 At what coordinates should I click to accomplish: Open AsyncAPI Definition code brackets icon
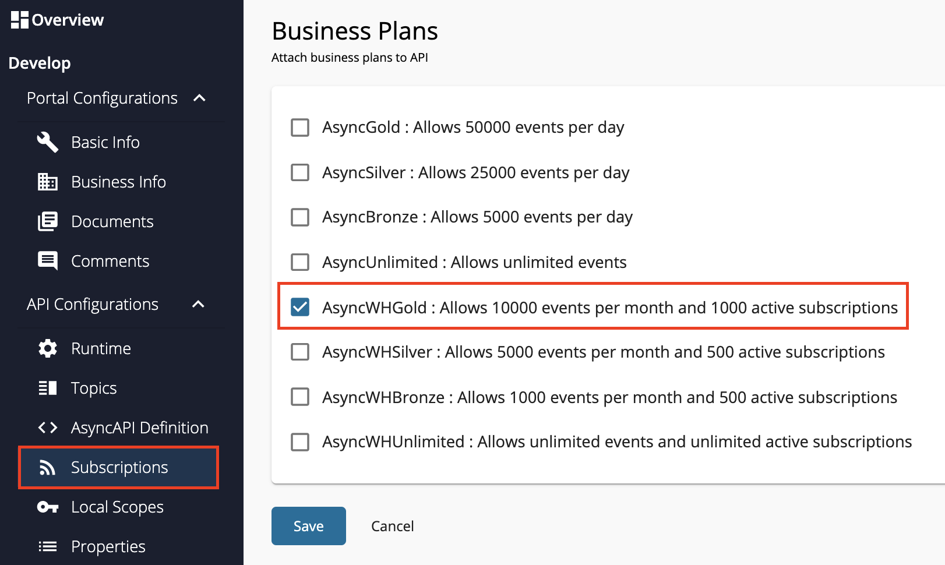[x=47, y=428]
